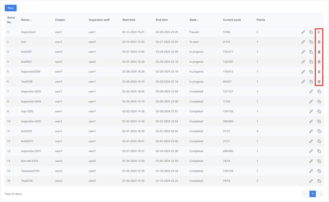Viewport: 329px width, 202px height.
Task: Go to next page arrow
Action: pyautogui.click(x=320, y=194)
